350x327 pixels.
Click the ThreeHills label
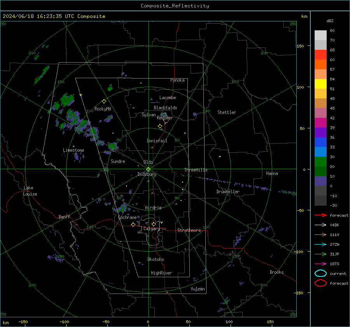click(196, 170)
